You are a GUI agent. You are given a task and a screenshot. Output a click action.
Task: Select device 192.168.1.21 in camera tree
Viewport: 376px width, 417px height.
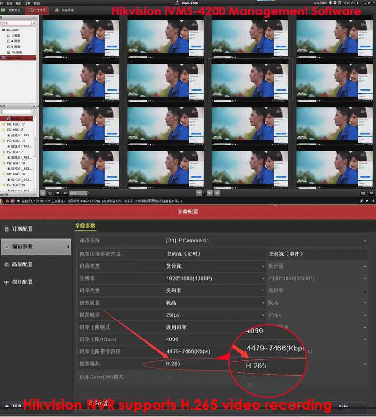pos(15,130)
